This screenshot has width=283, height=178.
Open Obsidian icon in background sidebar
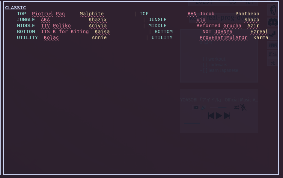(273, 10)
